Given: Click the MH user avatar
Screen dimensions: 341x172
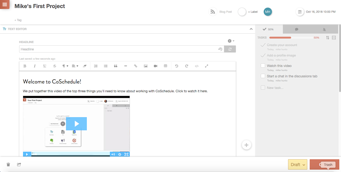Looking at the screenshot, I should click(x=268, y=12).
